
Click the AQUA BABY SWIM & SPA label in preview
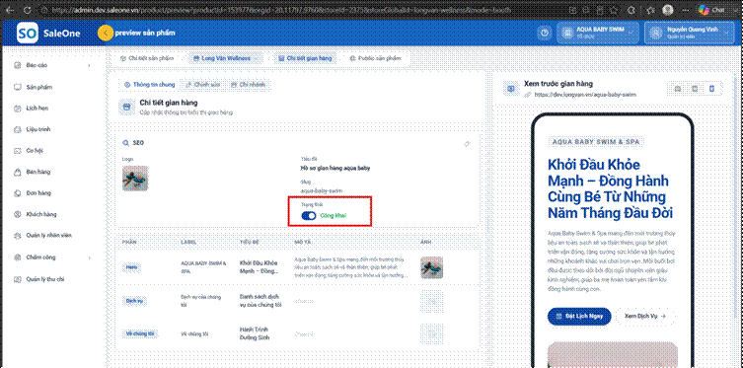point(596,142)
